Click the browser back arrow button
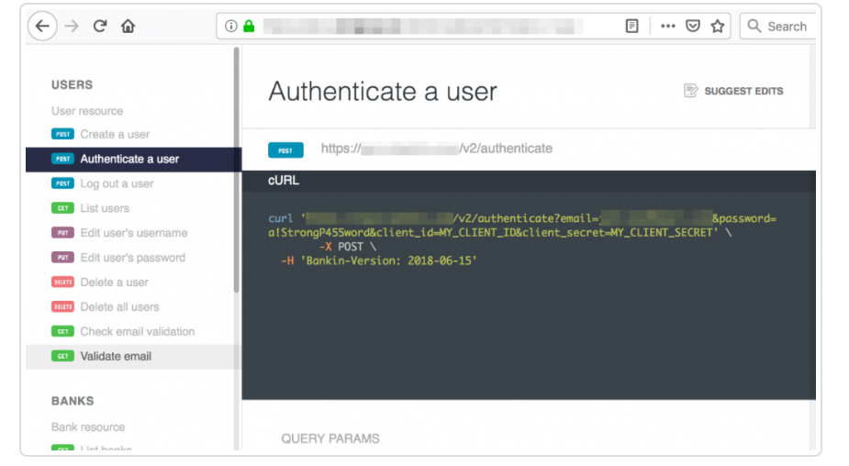This screenshot has width=849, height=466. (41, 27)
